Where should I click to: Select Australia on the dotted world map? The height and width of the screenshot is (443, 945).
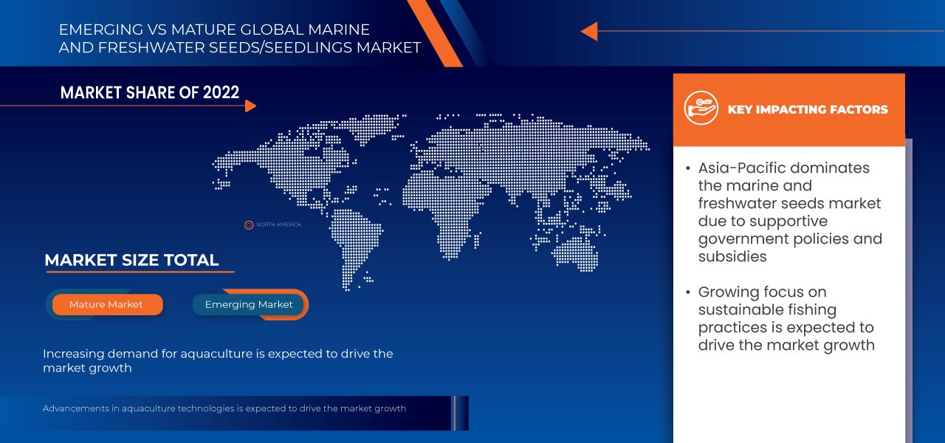576,253
